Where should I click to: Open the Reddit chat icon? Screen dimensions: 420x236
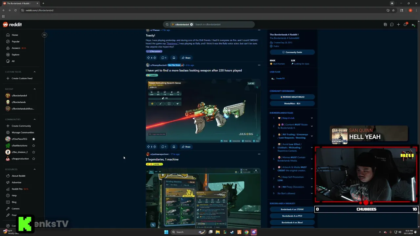(x=392, y=25)
